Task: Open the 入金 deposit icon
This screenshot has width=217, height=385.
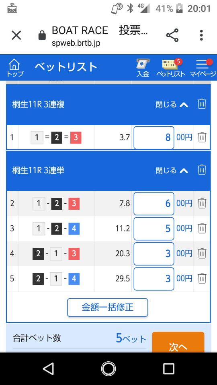Action: [143, 68]
